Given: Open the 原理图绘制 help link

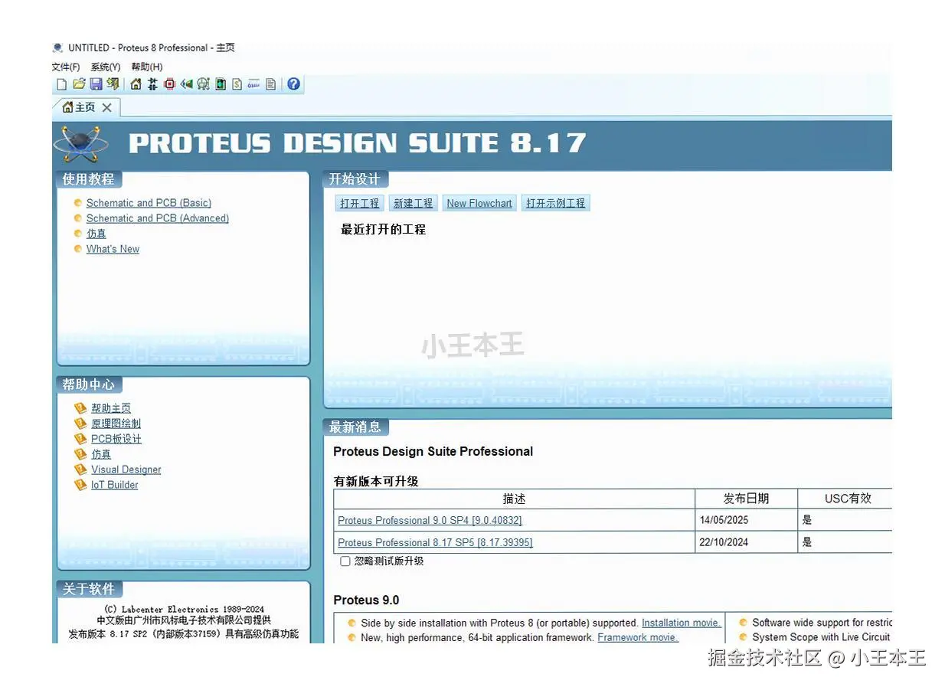Looking at the screenshot, I should pyautogui.click(x=116, y=424).
